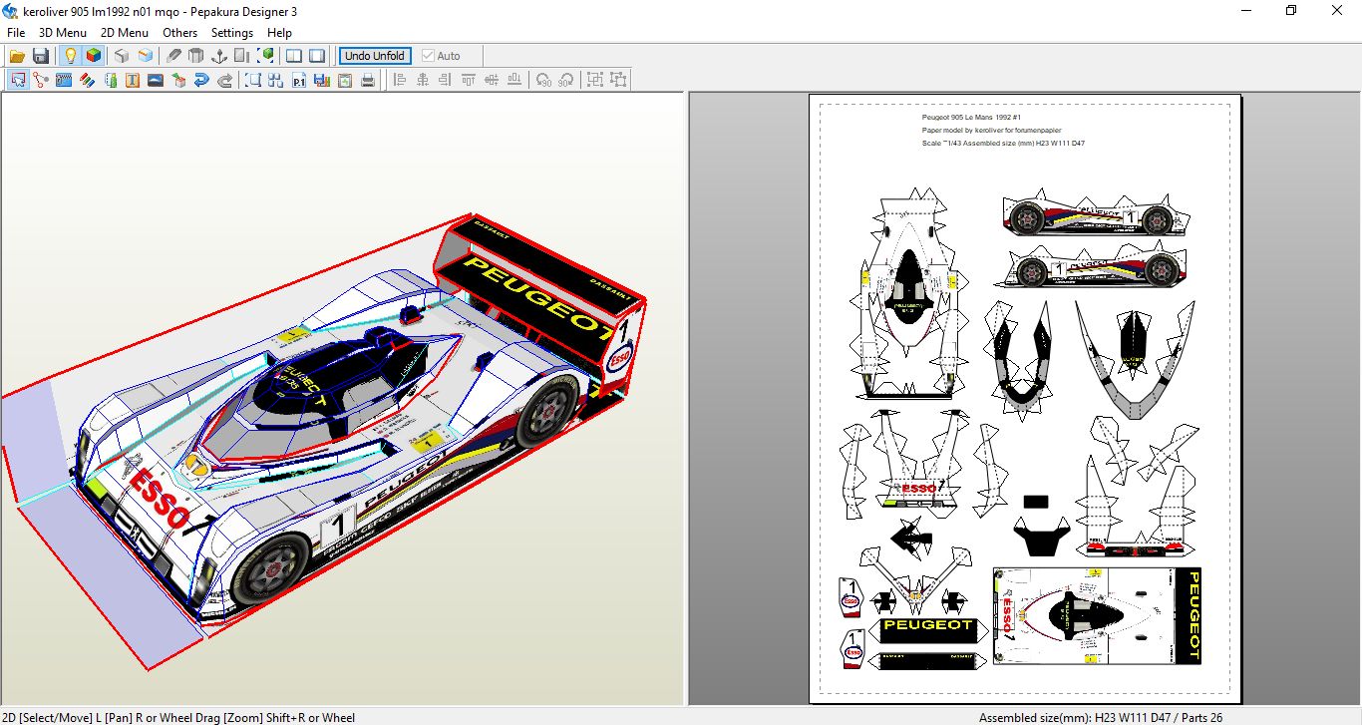Click the 'Peugeot 905 Le Mans 1992 #1' title text
Viewport: 1362px width, 725px height.
[971, 118]
